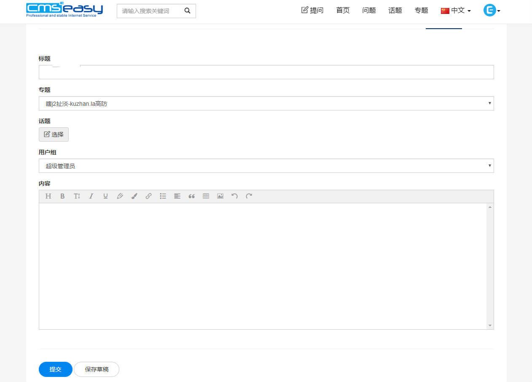Screen dimensions: 532x382
Task: Undo the last editor action
Action: [235, 196]
